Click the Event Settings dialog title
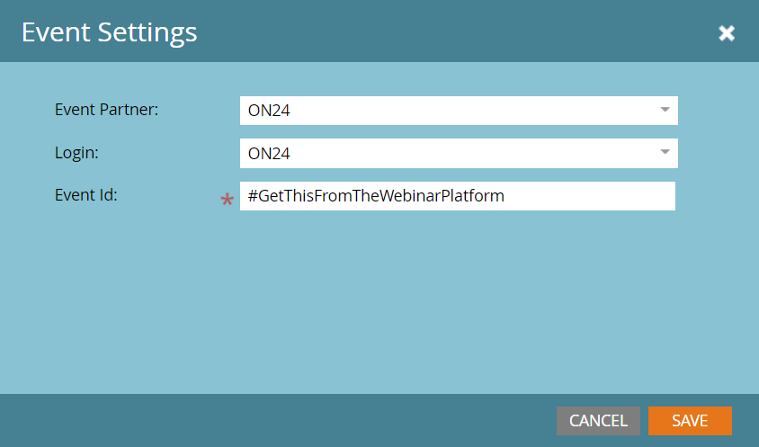 coord(109,33)
